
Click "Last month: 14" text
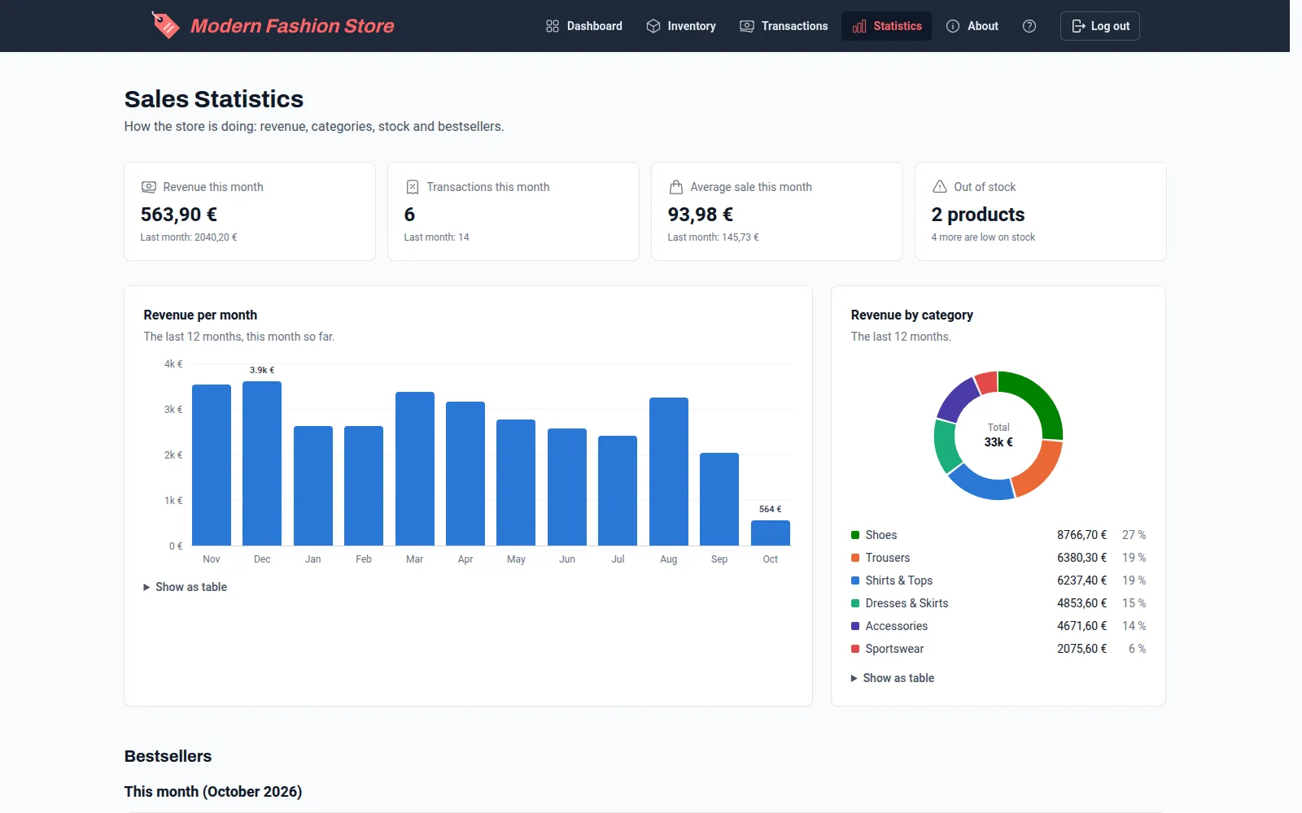pyautogui.click(x=437, y=237)
